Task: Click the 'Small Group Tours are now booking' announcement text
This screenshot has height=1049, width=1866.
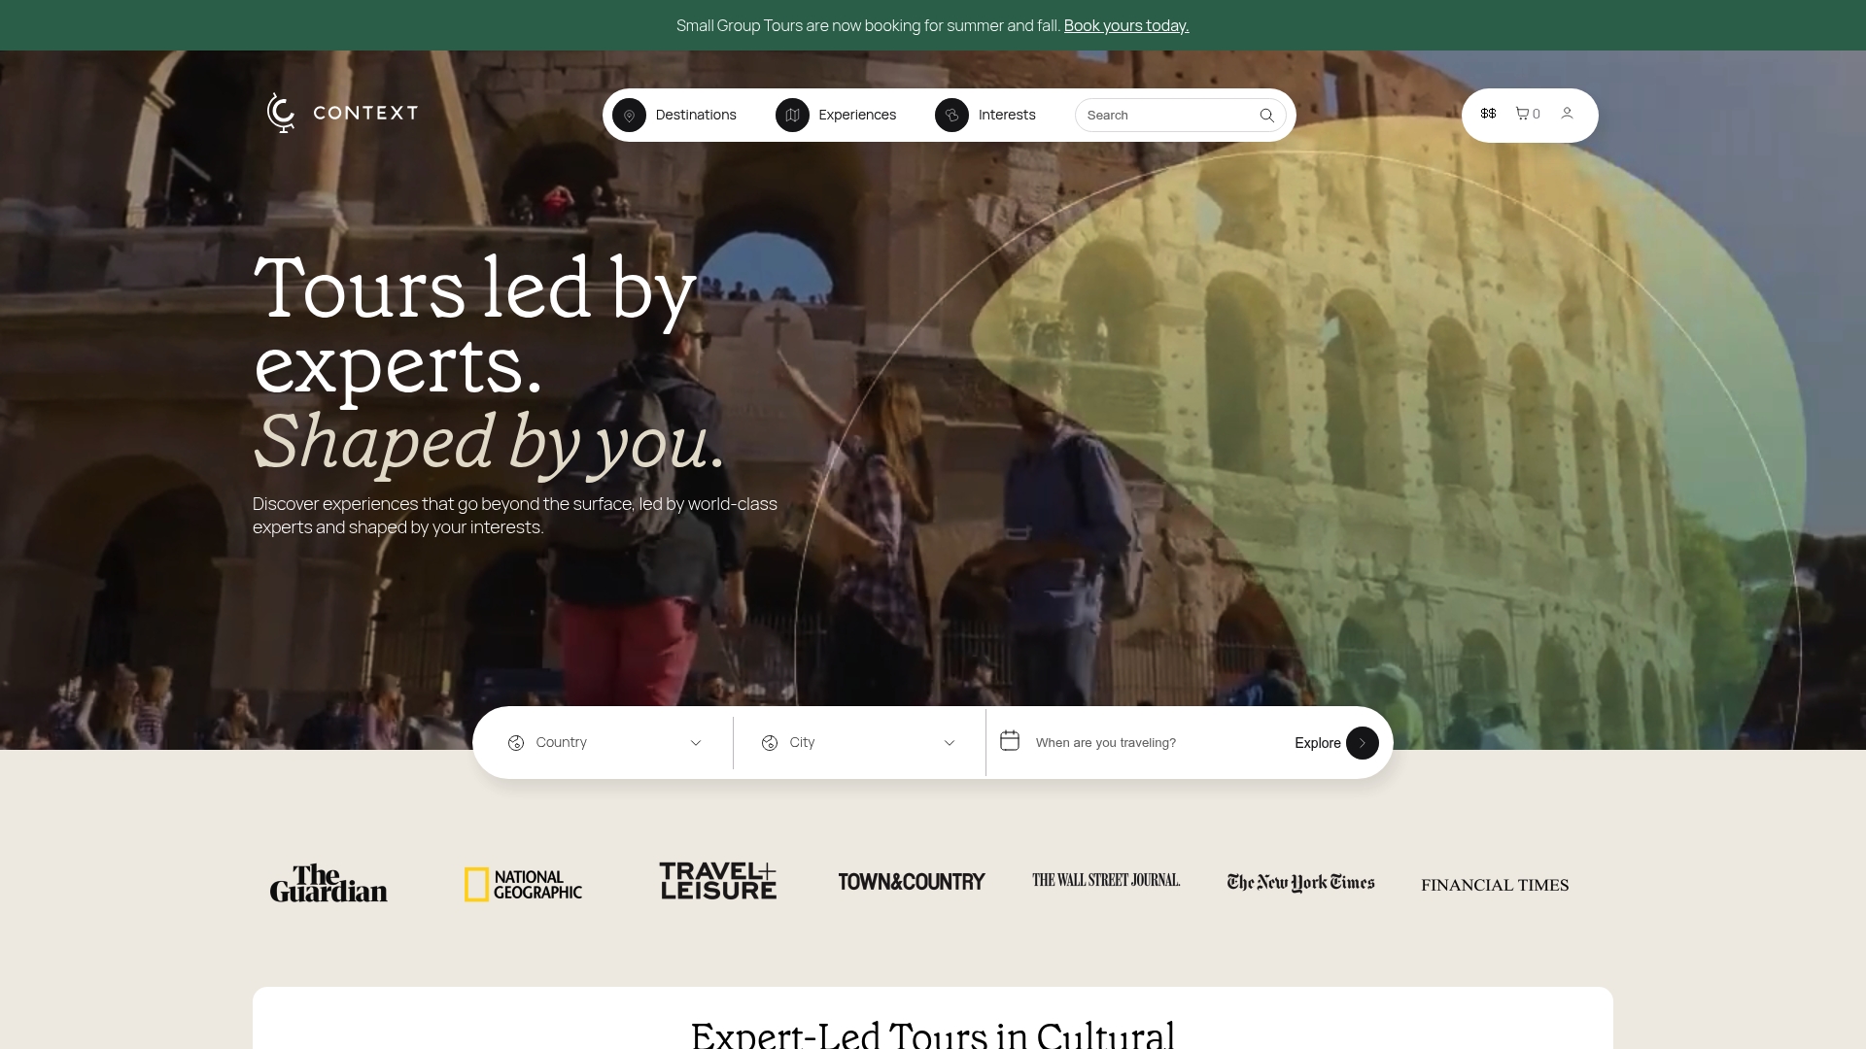Action: click(868, 26)
